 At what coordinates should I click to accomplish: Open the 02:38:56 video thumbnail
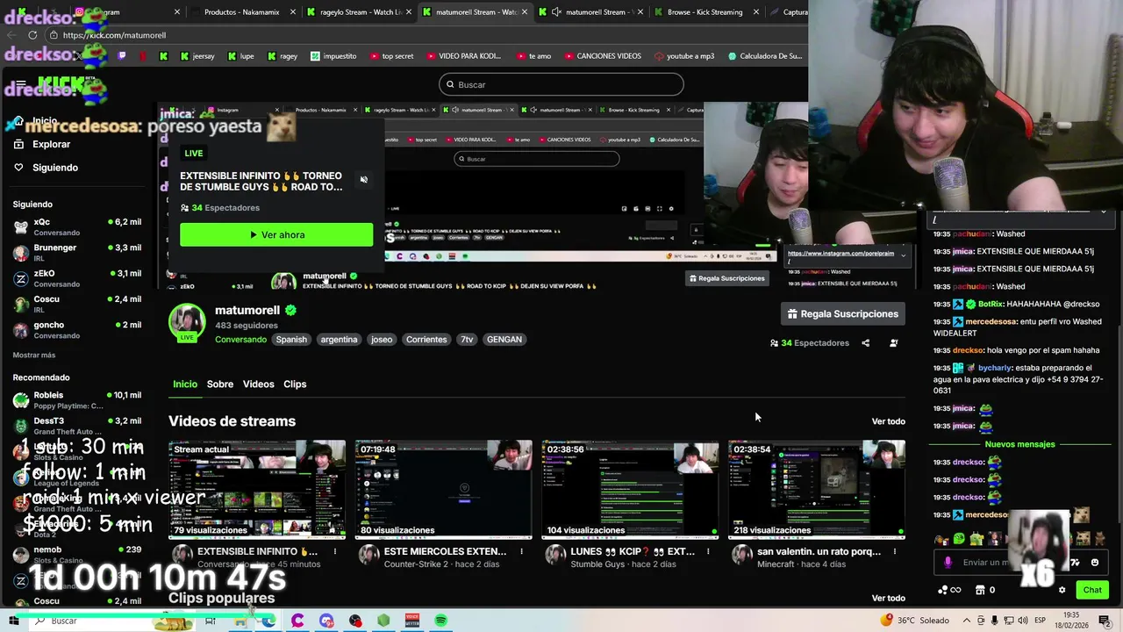tap(630, 489)
